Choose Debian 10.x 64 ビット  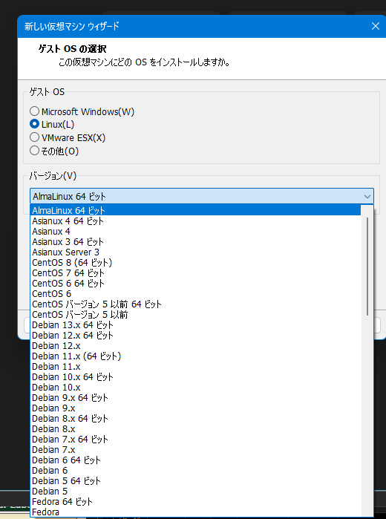(x=195, y=376)
